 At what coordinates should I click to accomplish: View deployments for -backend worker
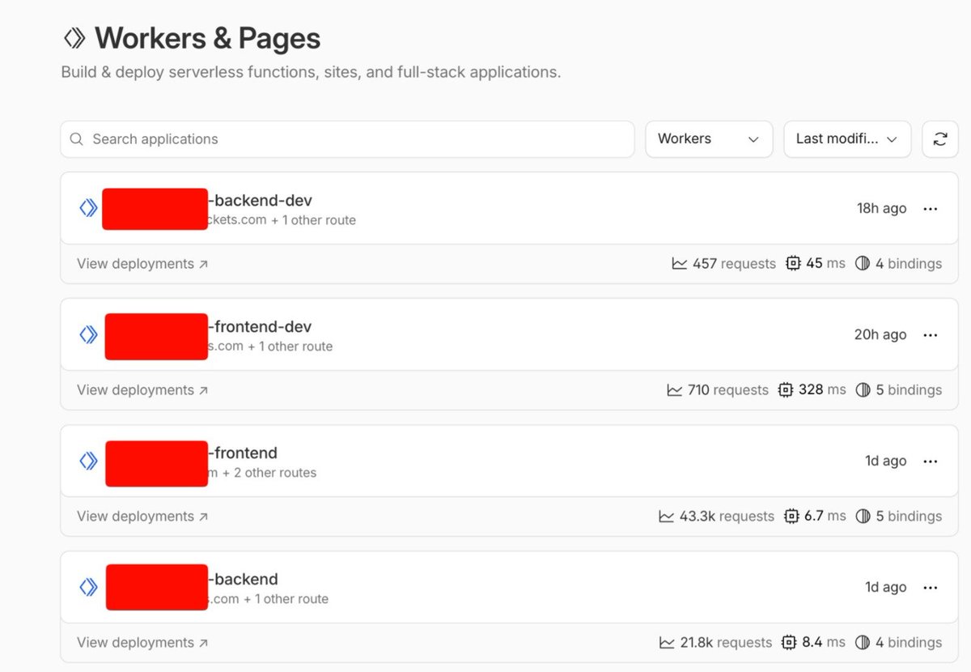pyautogui.click(x=142, y=643)
